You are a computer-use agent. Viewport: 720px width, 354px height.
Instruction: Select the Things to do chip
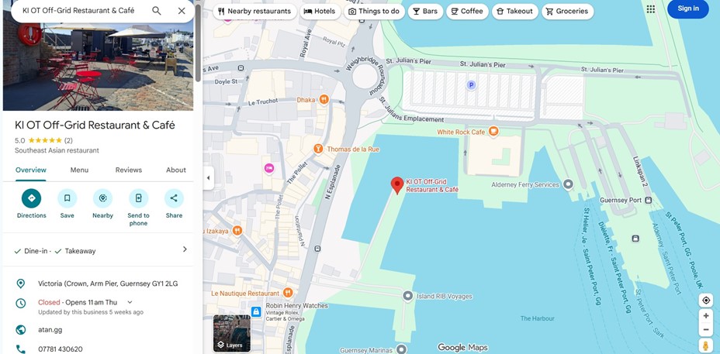[374, 12]
